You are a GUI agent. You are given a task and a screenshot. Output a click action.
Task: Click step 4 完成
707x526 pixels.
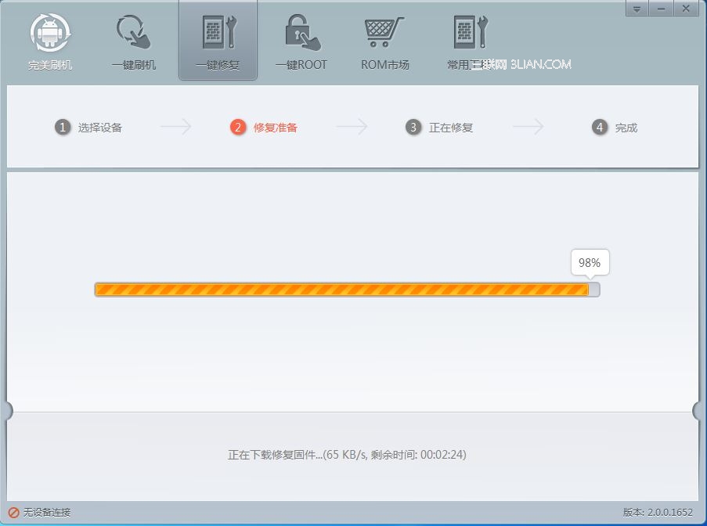pos(615,128)
